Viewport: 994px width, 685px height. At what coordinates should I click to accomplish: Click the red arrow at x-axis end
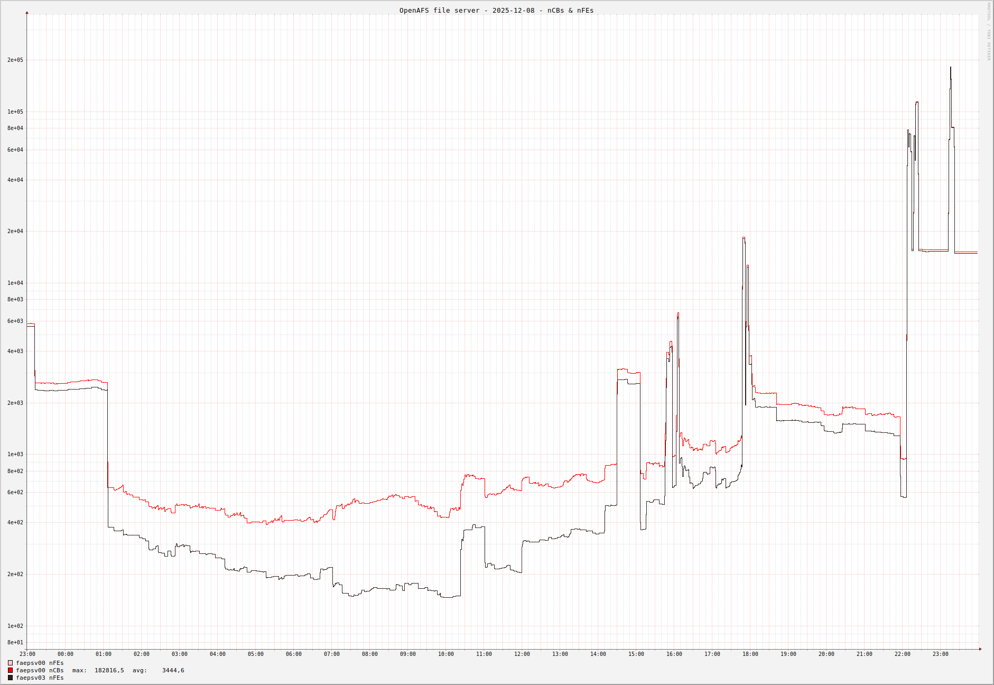click(x=980, y=649)
